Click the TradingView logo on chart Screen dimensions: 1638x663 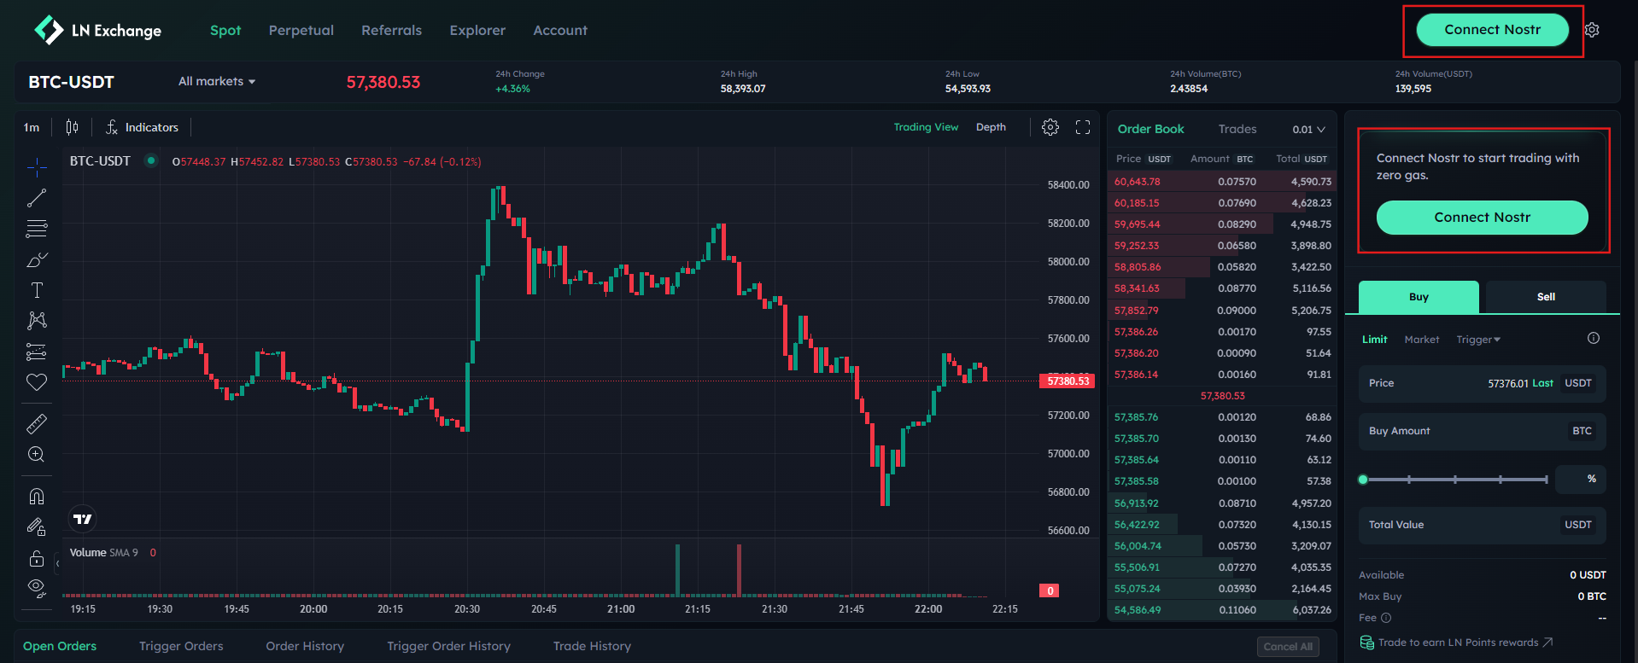point(82,519)
